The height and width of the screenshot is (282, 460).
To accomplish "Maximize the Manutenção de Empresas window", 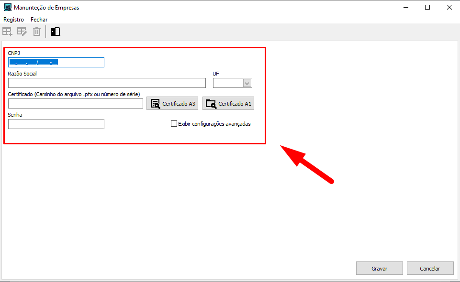I will point(427,7).
